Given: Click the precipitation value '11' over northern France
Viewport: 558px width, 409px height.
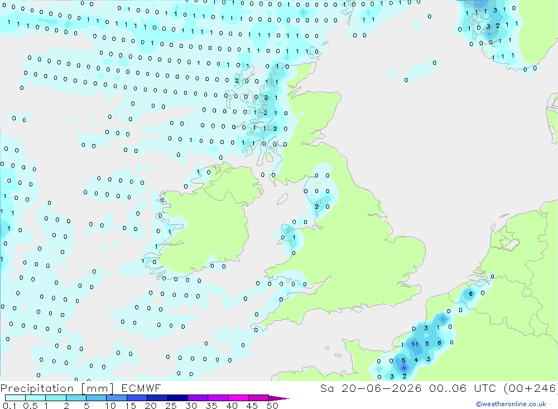Looking at the screenshot, I should tap(415, 344).
